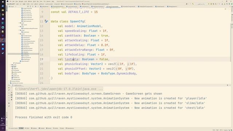
Task: Open the wrench settings icon in Run panel
Action: click(9, 90)
